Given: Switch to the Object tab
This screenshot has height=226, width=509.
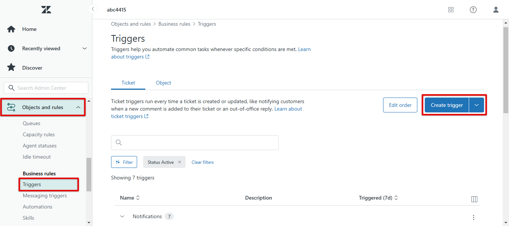Looking at the screenshot, I should [x=164, y=83].
